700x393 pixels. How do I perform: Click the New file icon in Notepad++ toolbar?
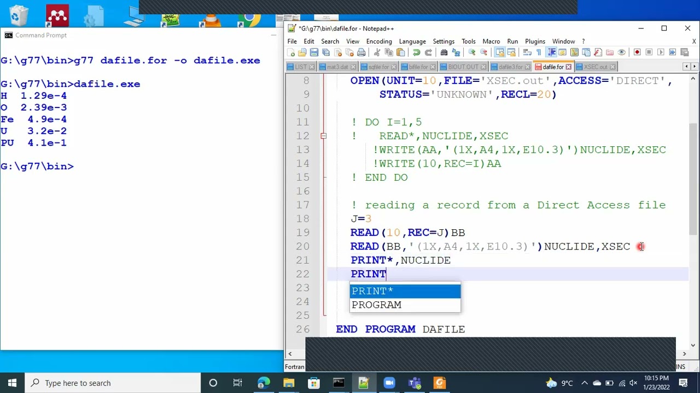pos(291,52)
